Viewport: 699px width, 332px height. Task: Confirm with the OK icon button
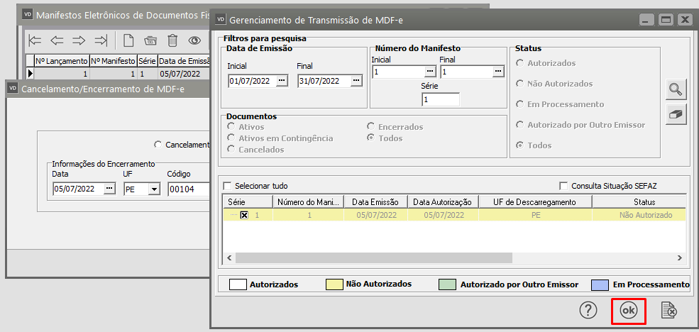click(628, 311)
